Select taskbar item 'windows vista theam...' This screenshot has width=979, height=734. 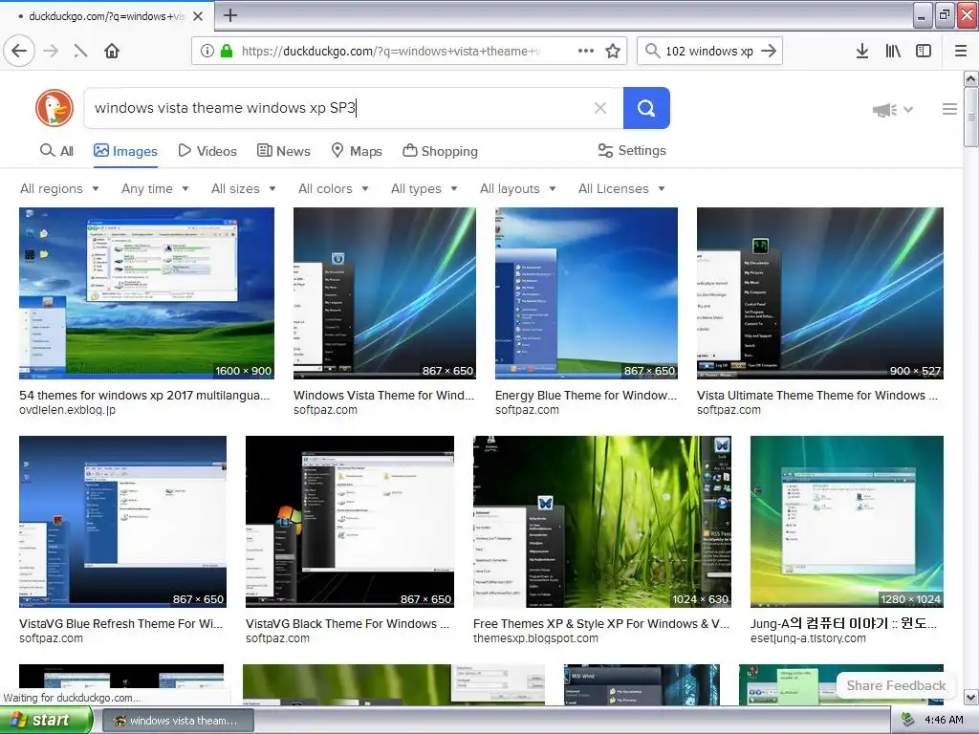[x=177, y=721]
